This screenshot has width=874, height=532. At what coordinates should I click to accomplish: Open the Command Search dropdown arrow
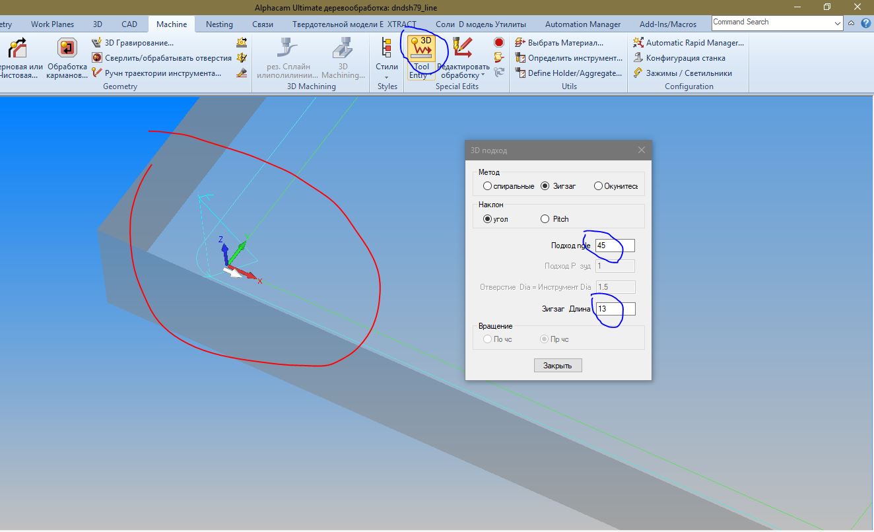pyautogui.click(x=837, y=23)
